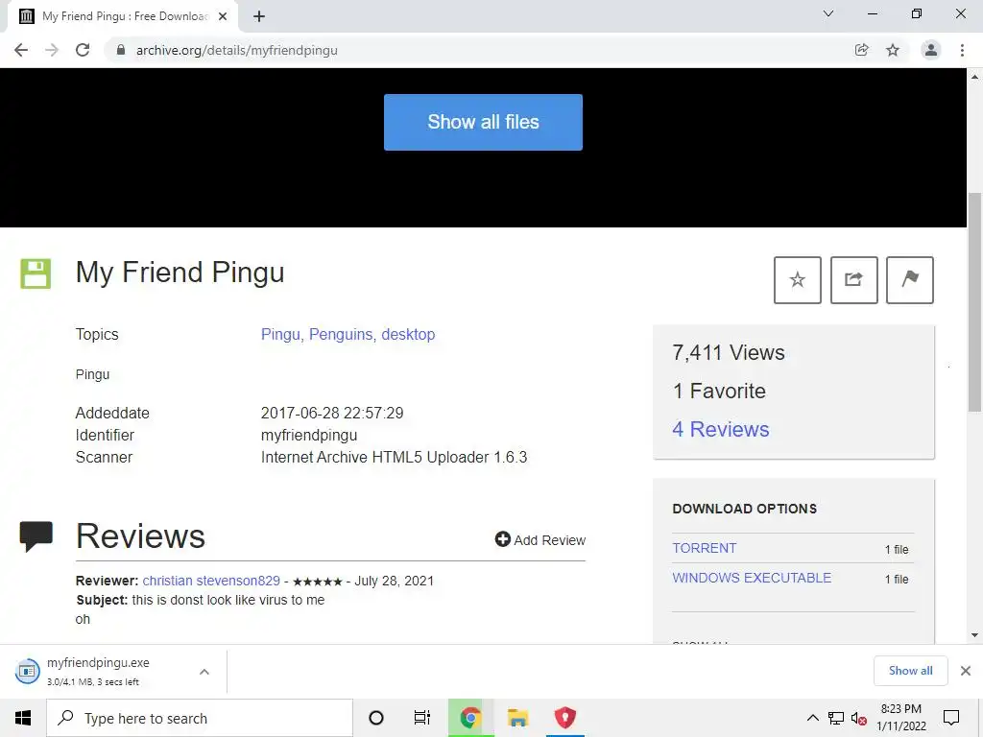This screenshot has width=983, height=737.
Task: Click the DOWNLOAD OPTIONS heading
Action: coord(744,509)
